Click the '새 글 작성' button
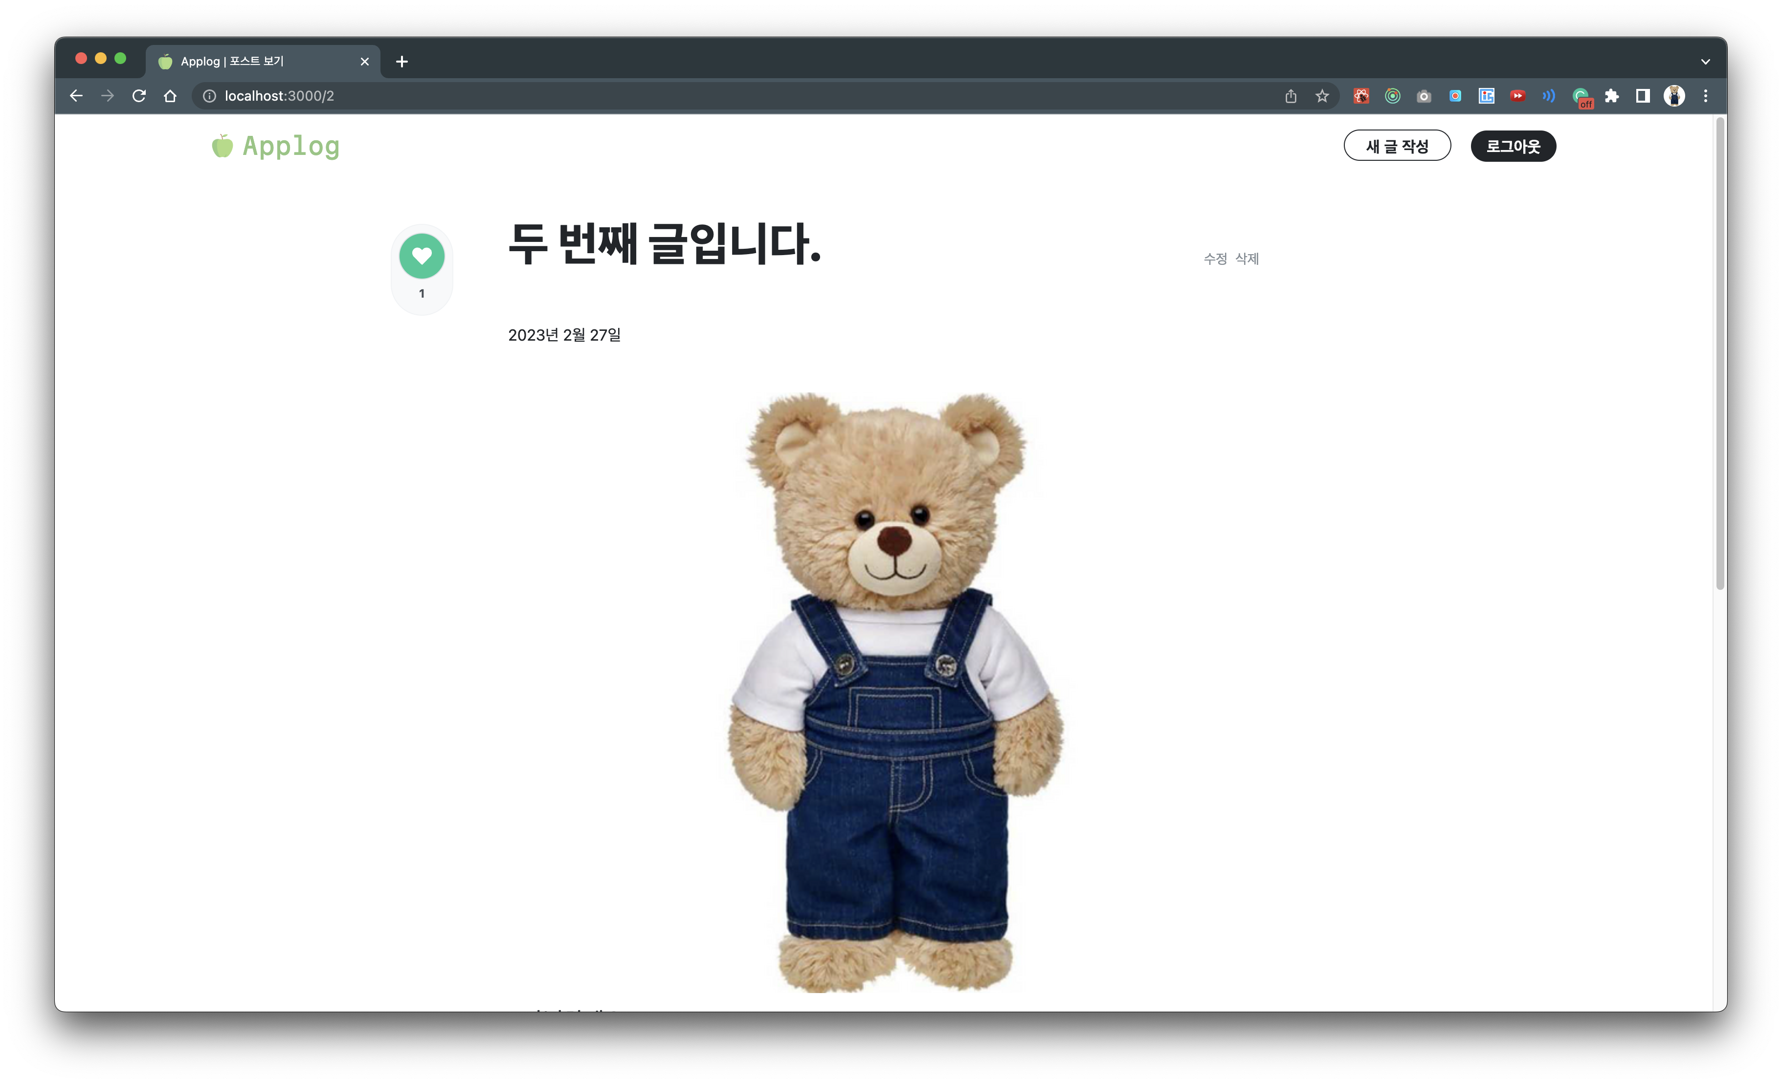The width and height of the screenshot is (1782, 1084). pyautogui.click(x=1397, y=145)
